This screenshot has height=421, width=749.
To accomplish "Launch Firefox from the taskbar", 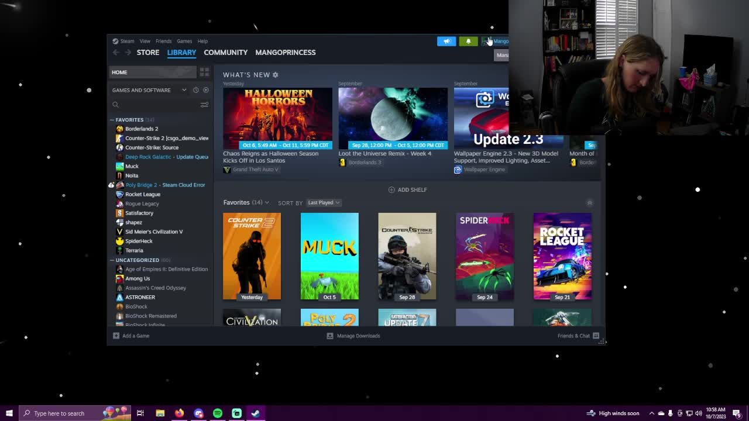I will point(179,413).
